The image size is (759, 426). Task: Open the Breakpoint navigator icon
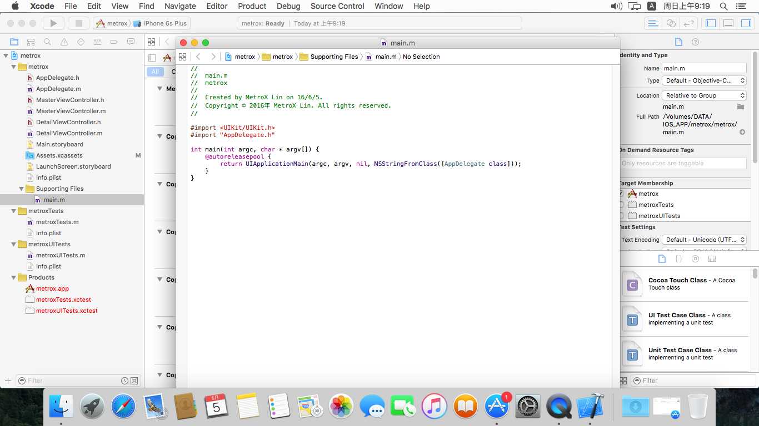pyautogui.click(x=114, y=42)
